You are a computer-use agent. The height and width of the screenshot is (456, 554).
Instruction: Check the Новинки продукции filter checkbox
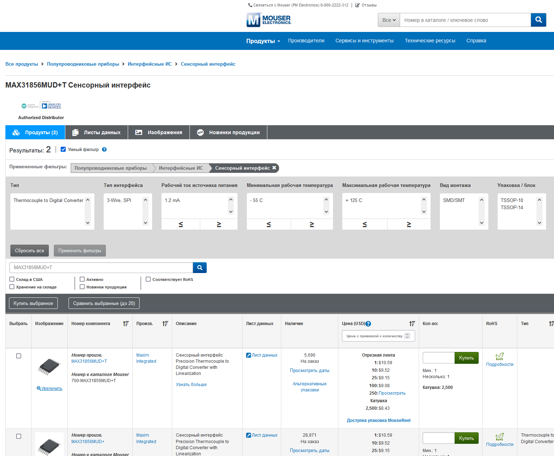[82, 287]
